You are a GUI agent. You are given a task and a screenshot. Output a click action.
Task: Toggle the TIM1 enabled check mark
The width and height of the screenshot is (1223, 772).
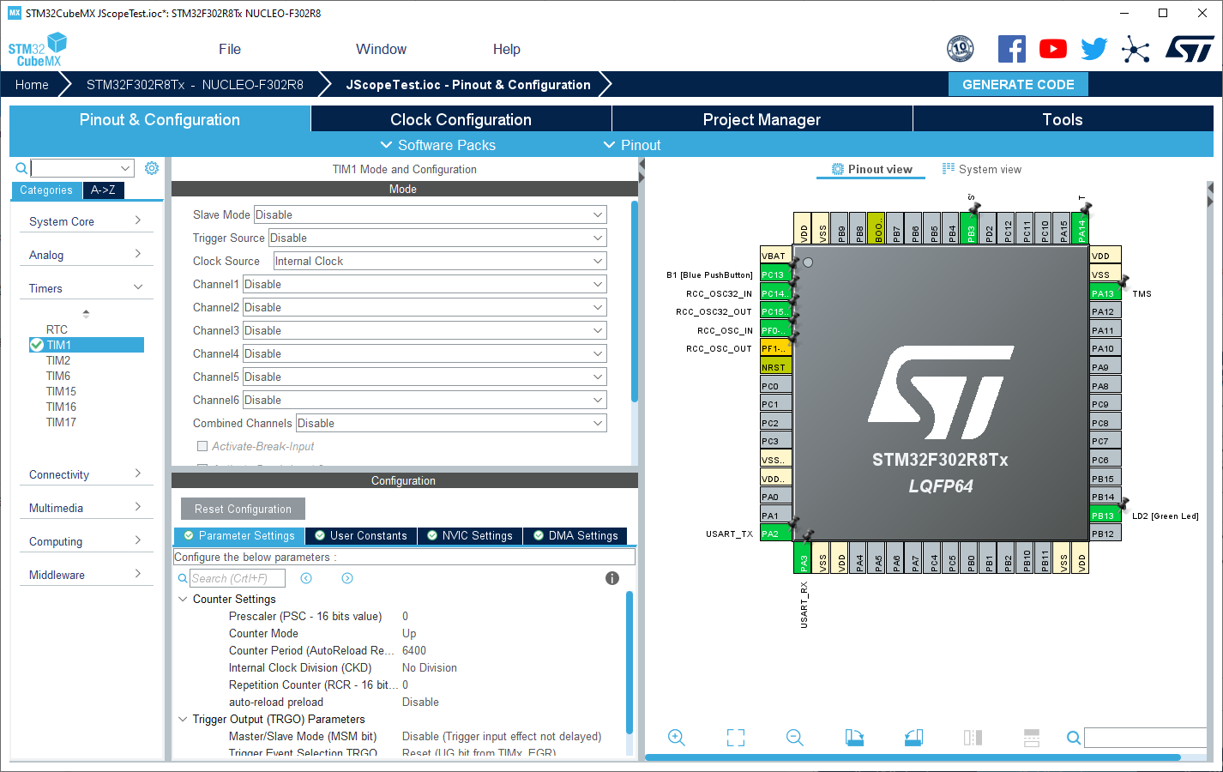pos(37,345)
